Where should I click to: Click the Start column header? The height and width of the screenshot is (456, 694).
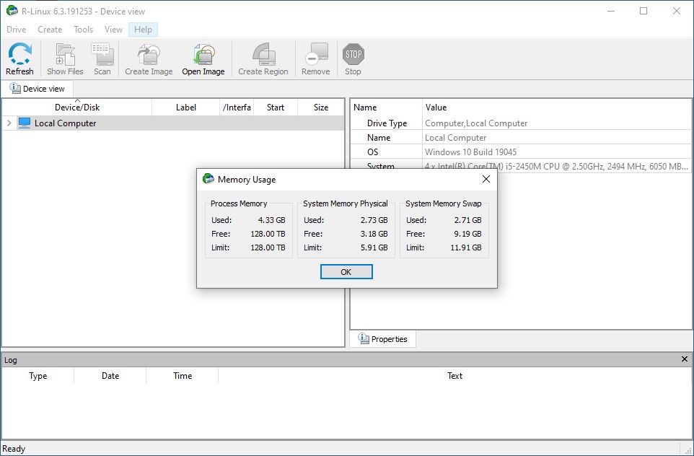pos(276,107)
